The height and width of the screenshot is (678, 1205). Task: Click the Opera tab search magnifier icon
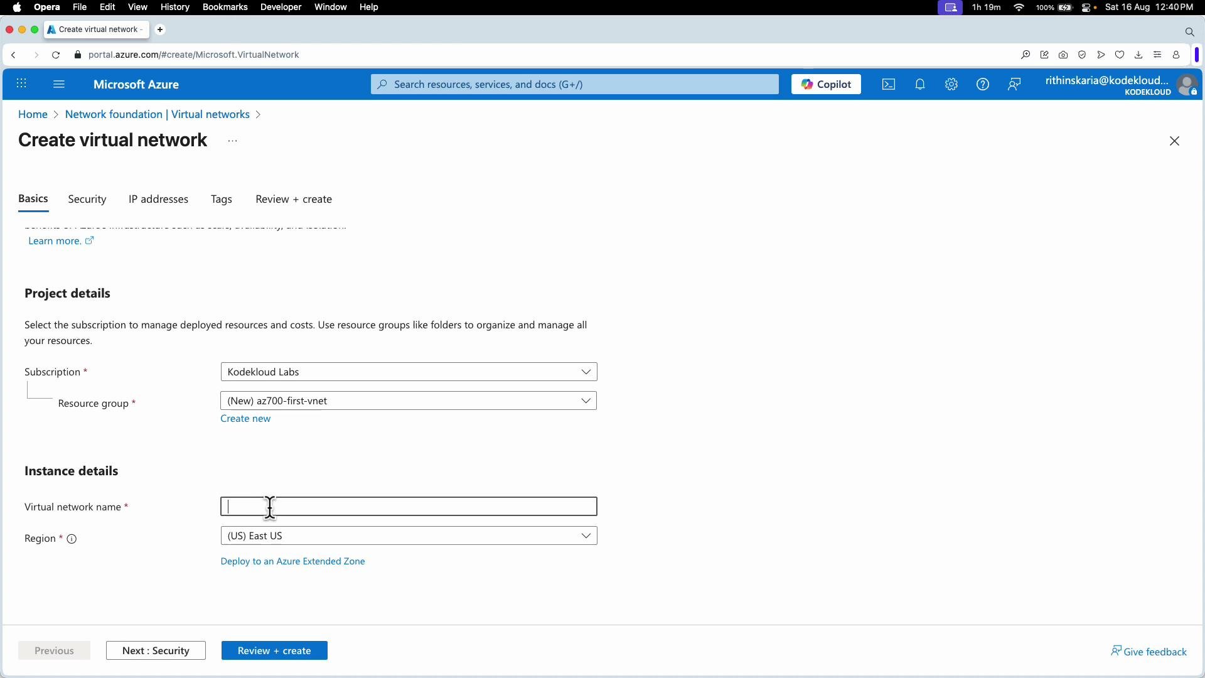[x=1189, y=31]
